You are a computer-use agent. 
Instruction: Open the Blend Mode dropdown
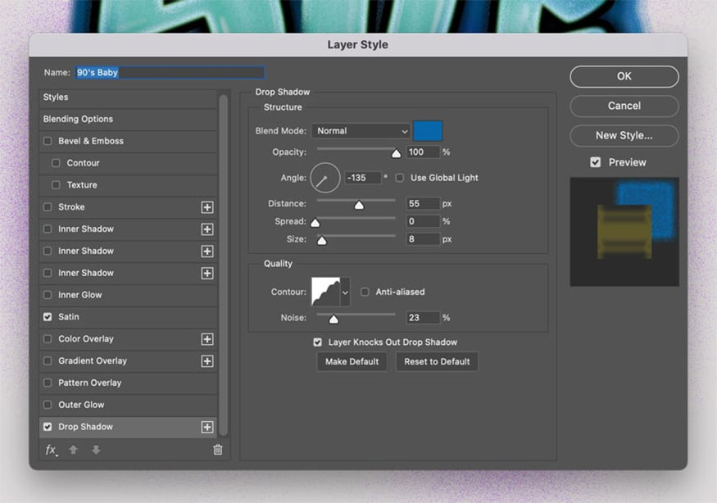(x=361, y=131)
